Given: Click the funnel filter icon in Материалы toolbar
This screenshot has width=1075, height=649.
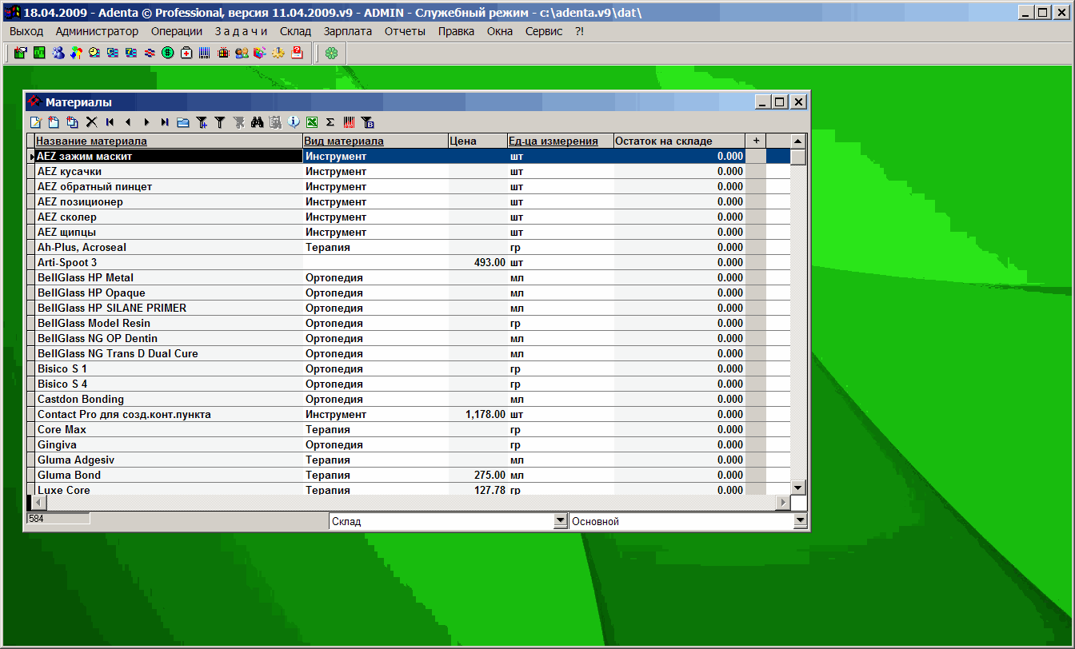Looking at the screenshot, I should point(219,122).
